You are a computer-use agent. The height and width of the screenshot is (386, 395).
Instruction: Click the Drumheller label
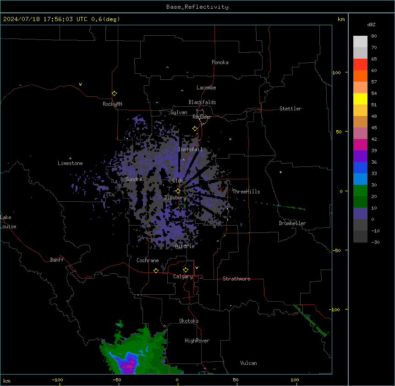coord(292,223)
